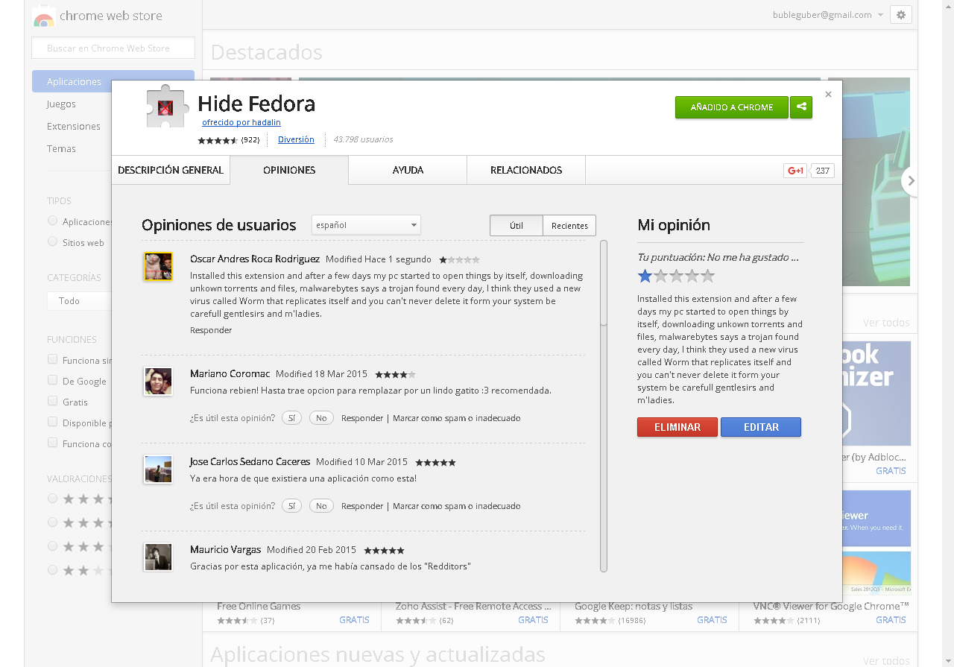This screenshot has width=954, height=667.
Task: Focus the Buscar en Chrome Web Store field
Action: (x=113, y=48)
